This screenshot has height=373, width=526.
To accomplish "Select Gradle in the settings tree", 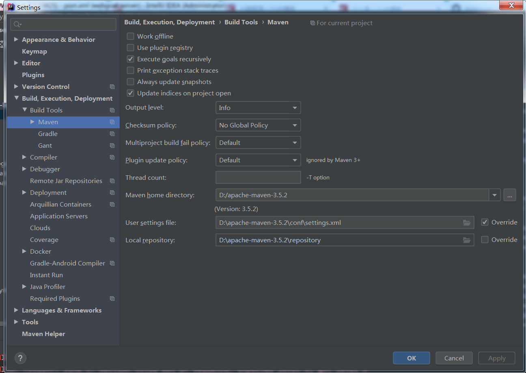I will click(x=47, y=134).
